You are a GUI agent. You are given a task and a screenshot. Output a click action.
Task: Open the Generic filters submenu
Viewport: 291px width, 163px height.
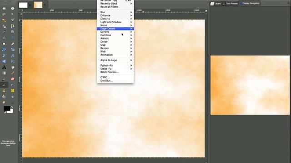(x=115, y=32)
